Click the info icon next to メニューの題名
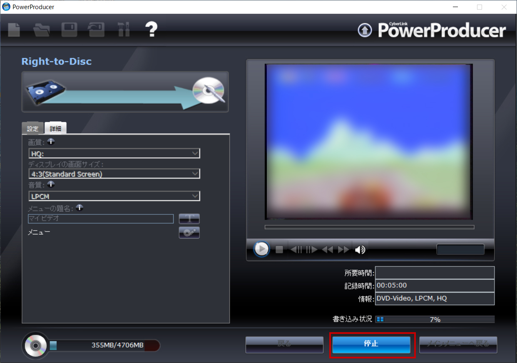 (80, 207)
